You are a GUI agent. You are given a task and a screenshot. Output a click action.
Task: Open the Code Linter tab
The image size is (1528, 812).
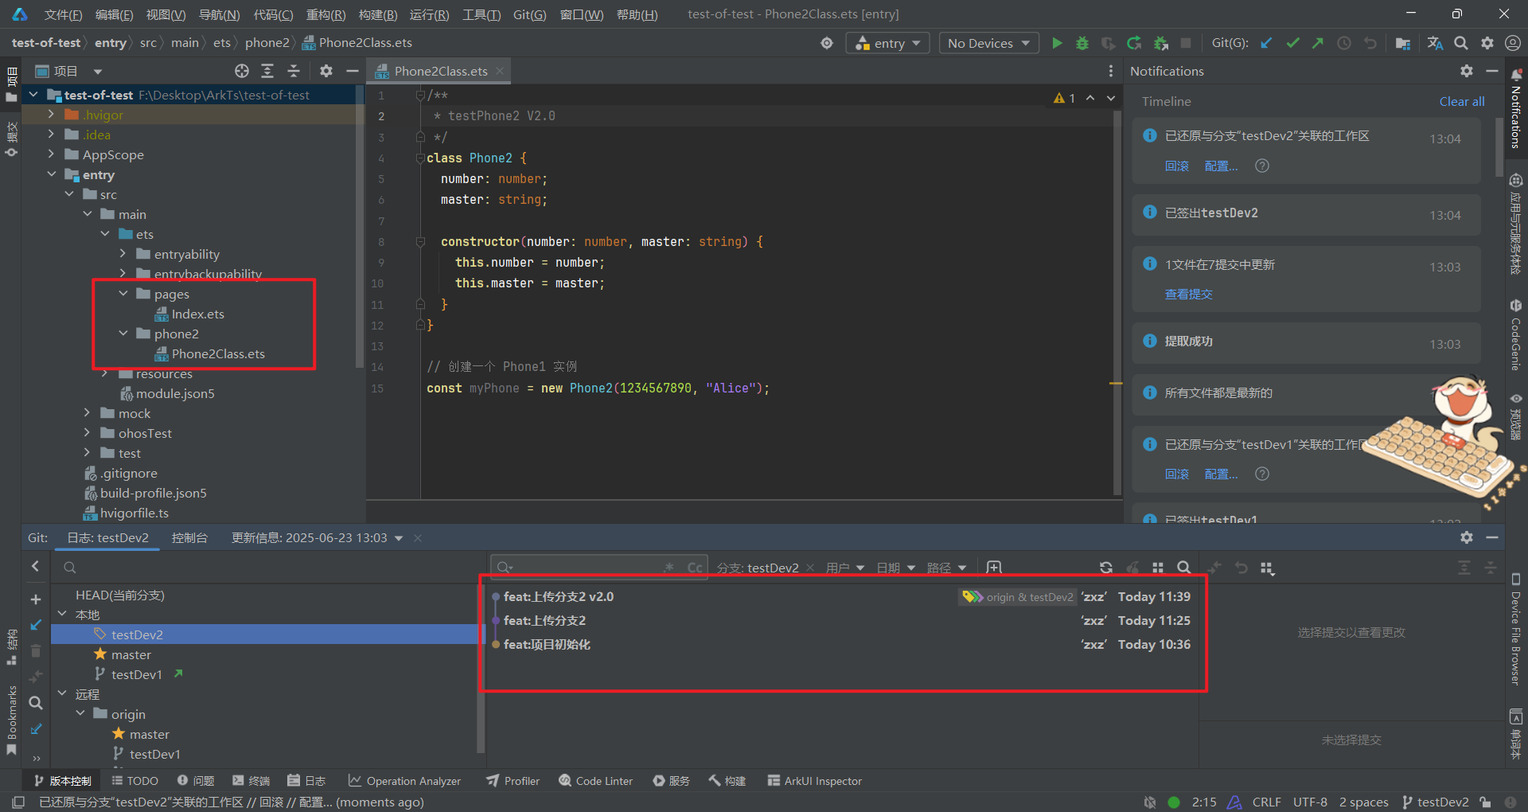tap(596, 781)
